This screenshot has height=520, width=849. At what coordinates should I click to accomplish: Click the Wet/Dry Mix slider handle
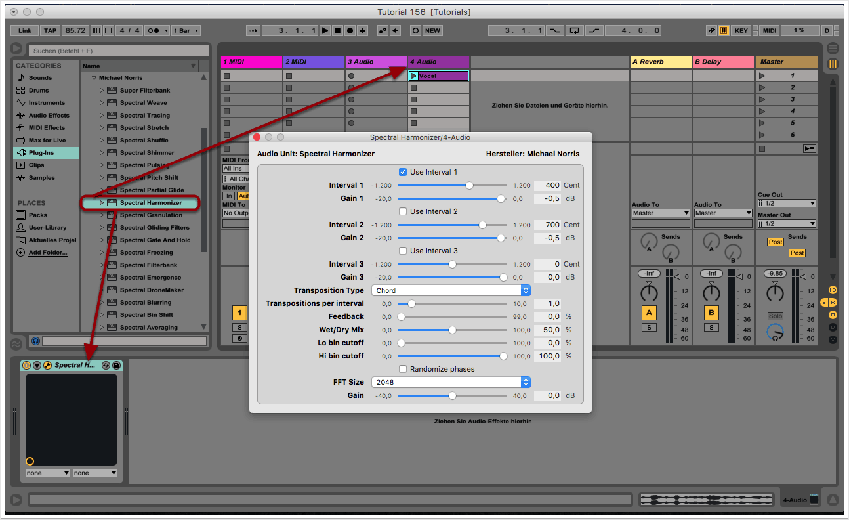[452, 330]
